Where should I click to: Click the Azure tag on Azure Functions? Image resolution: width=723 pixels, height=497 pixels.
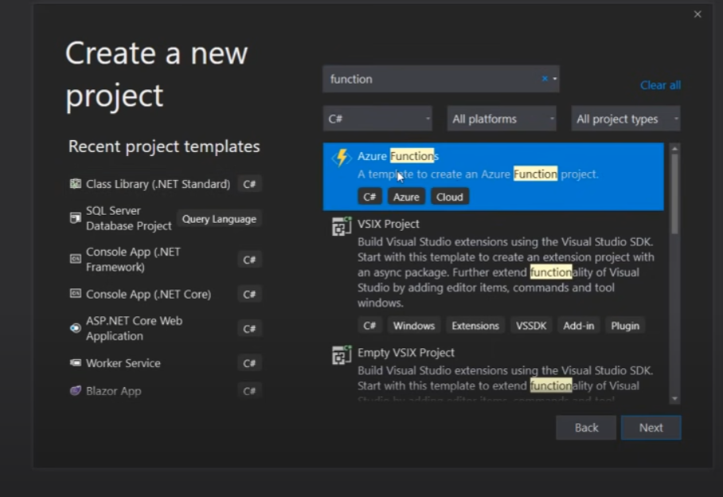click(x=406, y=197)
